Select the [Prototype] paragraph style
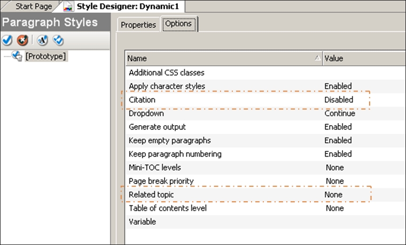This screenshot has height=245, width=406. click(45, 56)
